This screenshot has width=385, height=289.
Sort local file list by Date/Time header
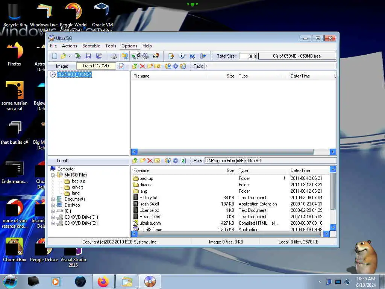(300, 170)
